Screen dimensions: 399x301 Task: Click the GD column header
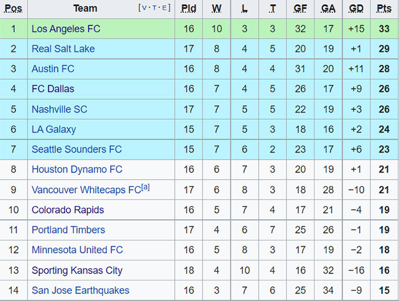356,9
